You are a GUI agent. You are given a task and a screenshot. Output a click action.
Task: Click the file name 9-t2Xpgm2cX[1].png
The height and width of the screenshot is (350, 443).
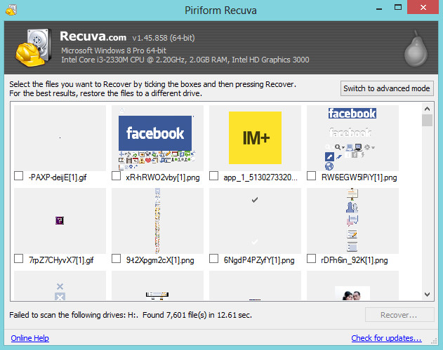pos(160,260)
